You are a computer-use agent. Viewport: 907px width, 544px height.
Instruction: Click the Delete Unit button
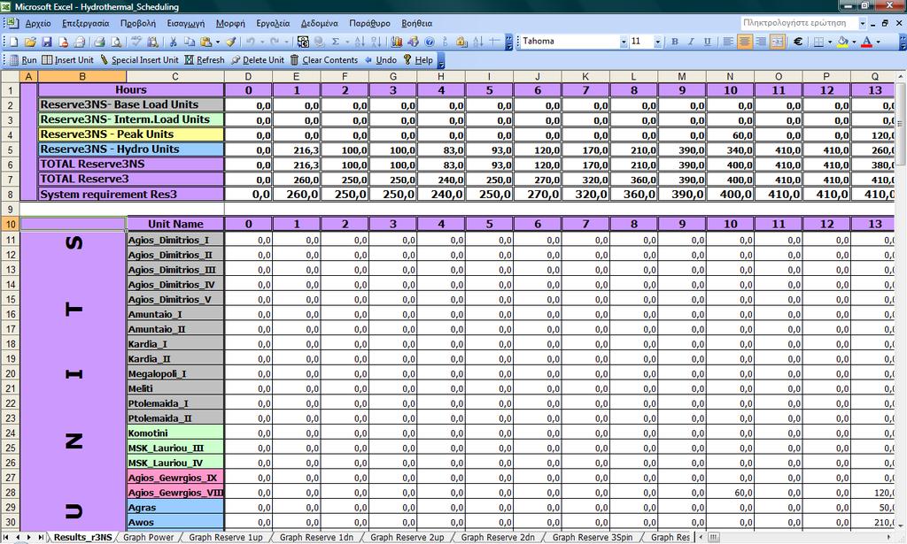(258, 60)
